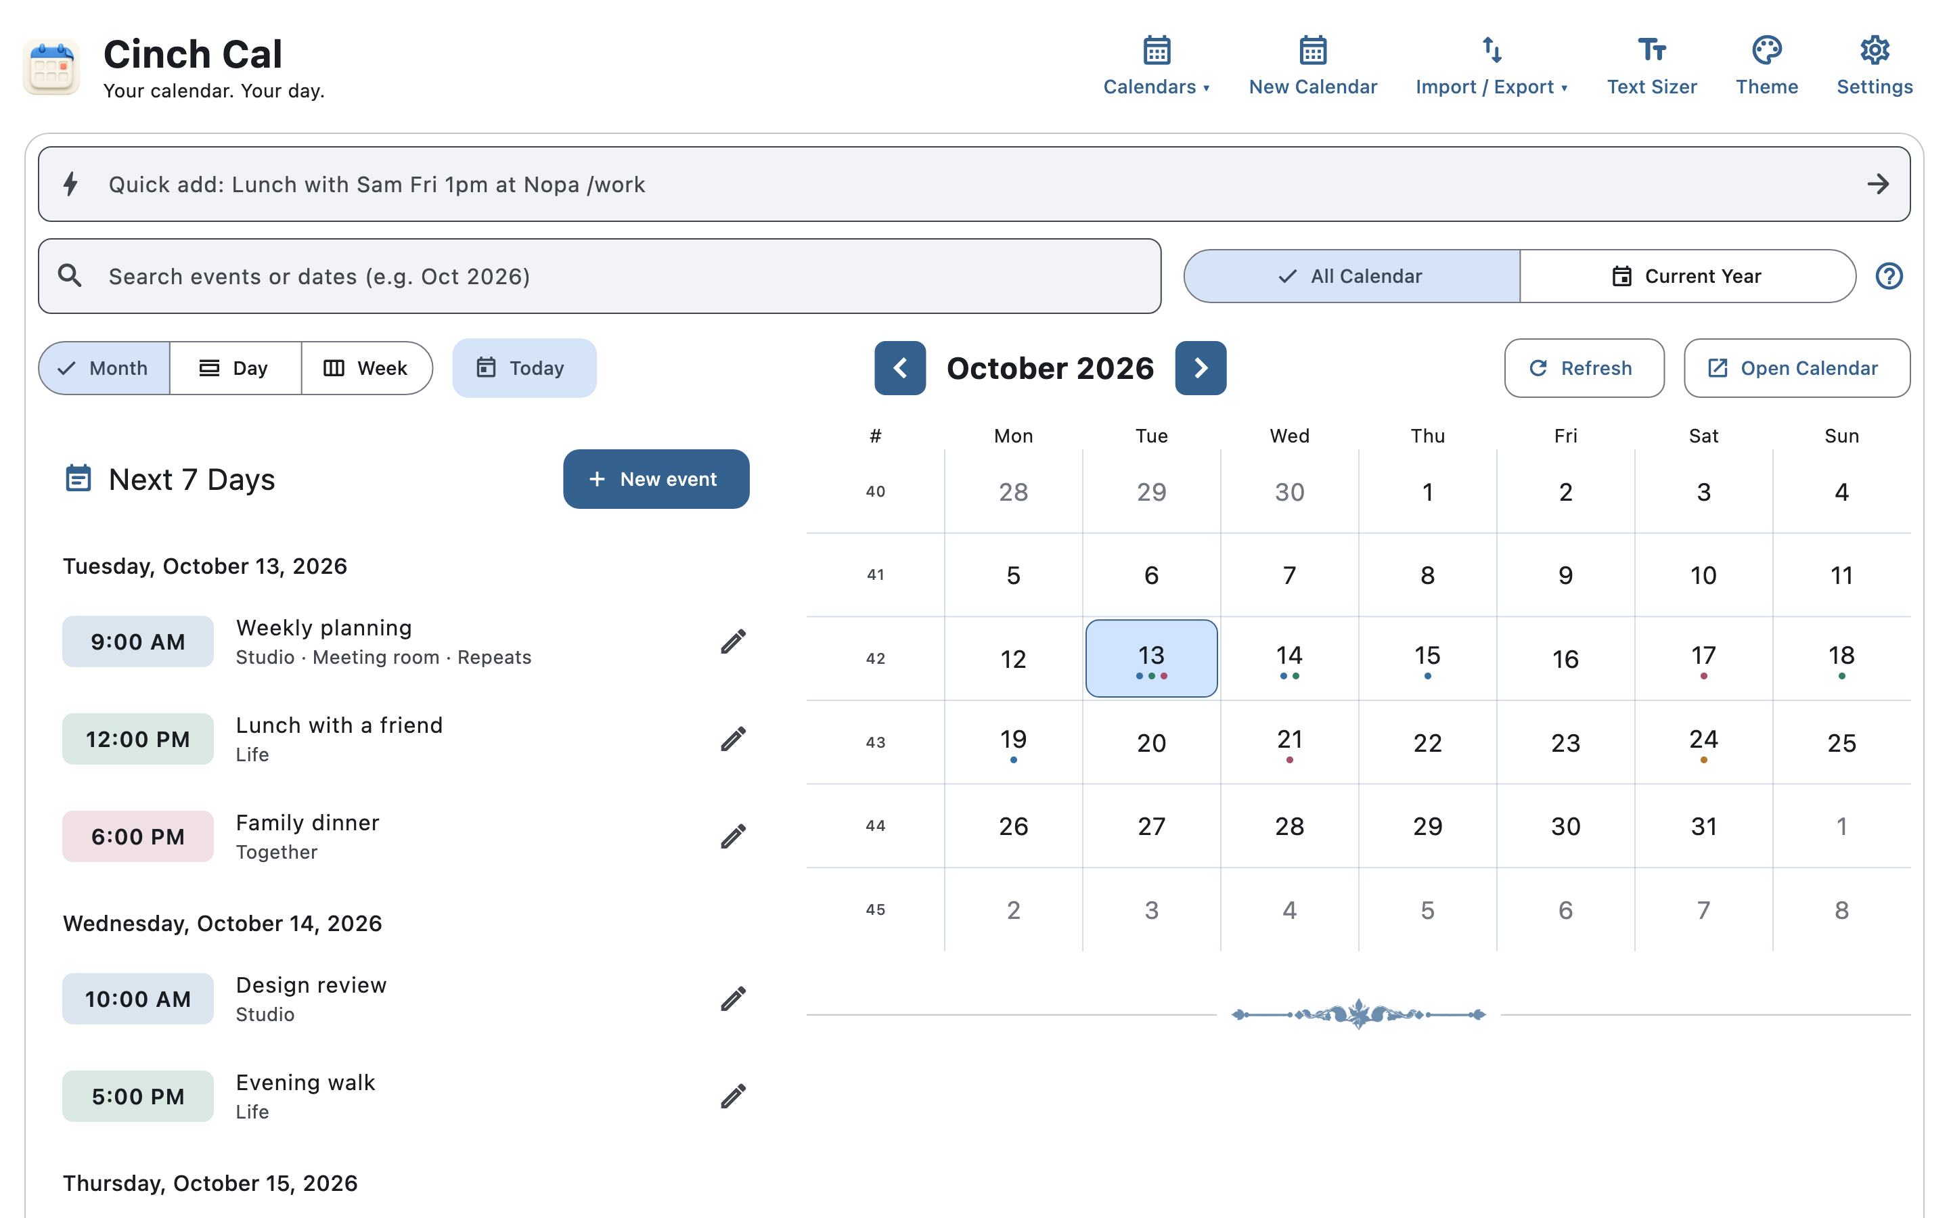Screen dimensions: 1949x1218
Task: Select October 14 in the calendar
Action: point(1289,658)
